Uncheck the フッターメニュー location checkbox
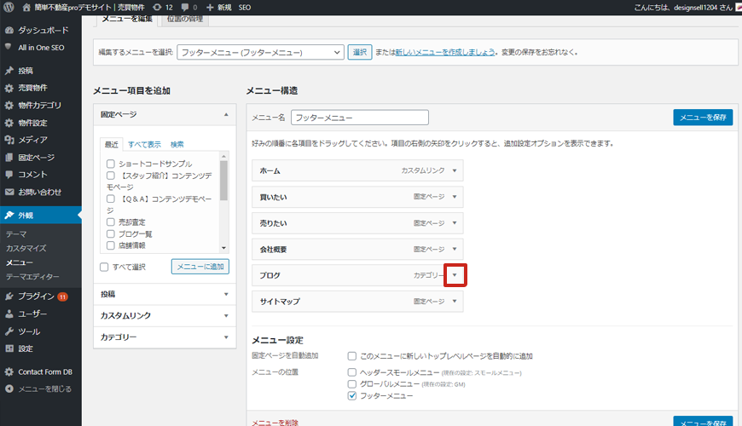This screenshot has width=742, height=426. pyautogui.click(x=352, y=396)
